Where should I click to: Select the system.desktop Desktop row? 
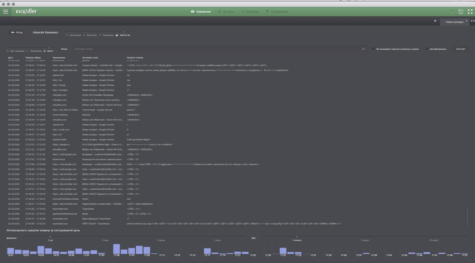[236, 115]
